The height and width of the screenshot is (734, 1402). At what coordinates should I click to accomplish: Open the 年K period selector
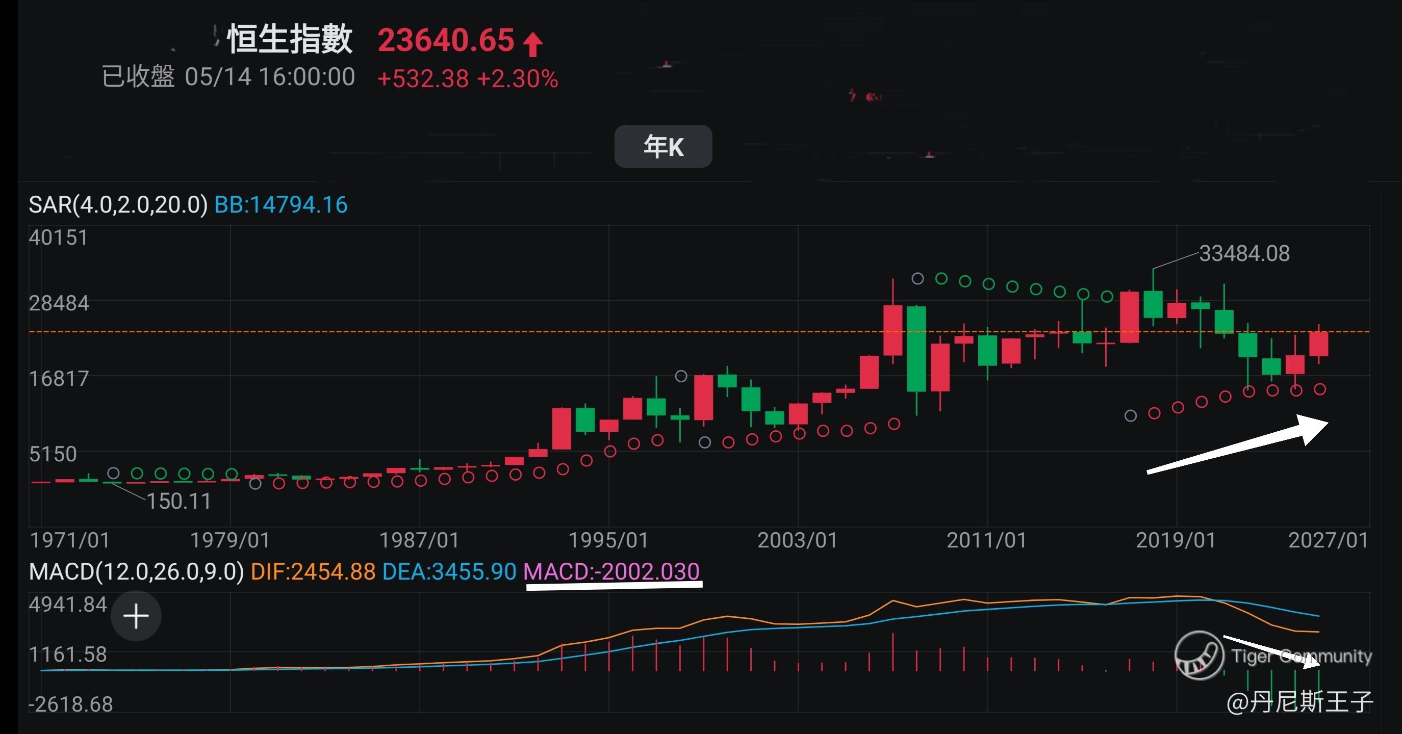click(663, 146)
